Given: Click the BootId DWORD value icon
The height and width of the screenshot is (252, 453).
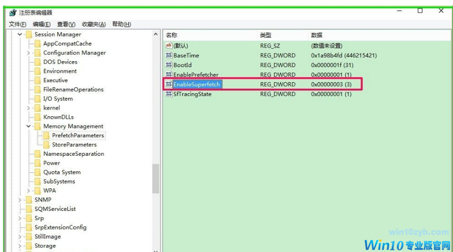Looking at the screenshot, I should (x=169, y=65).
